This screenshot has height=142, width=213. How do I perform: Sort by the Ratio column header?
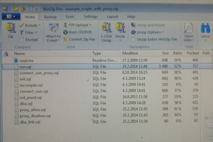[177, 53]
